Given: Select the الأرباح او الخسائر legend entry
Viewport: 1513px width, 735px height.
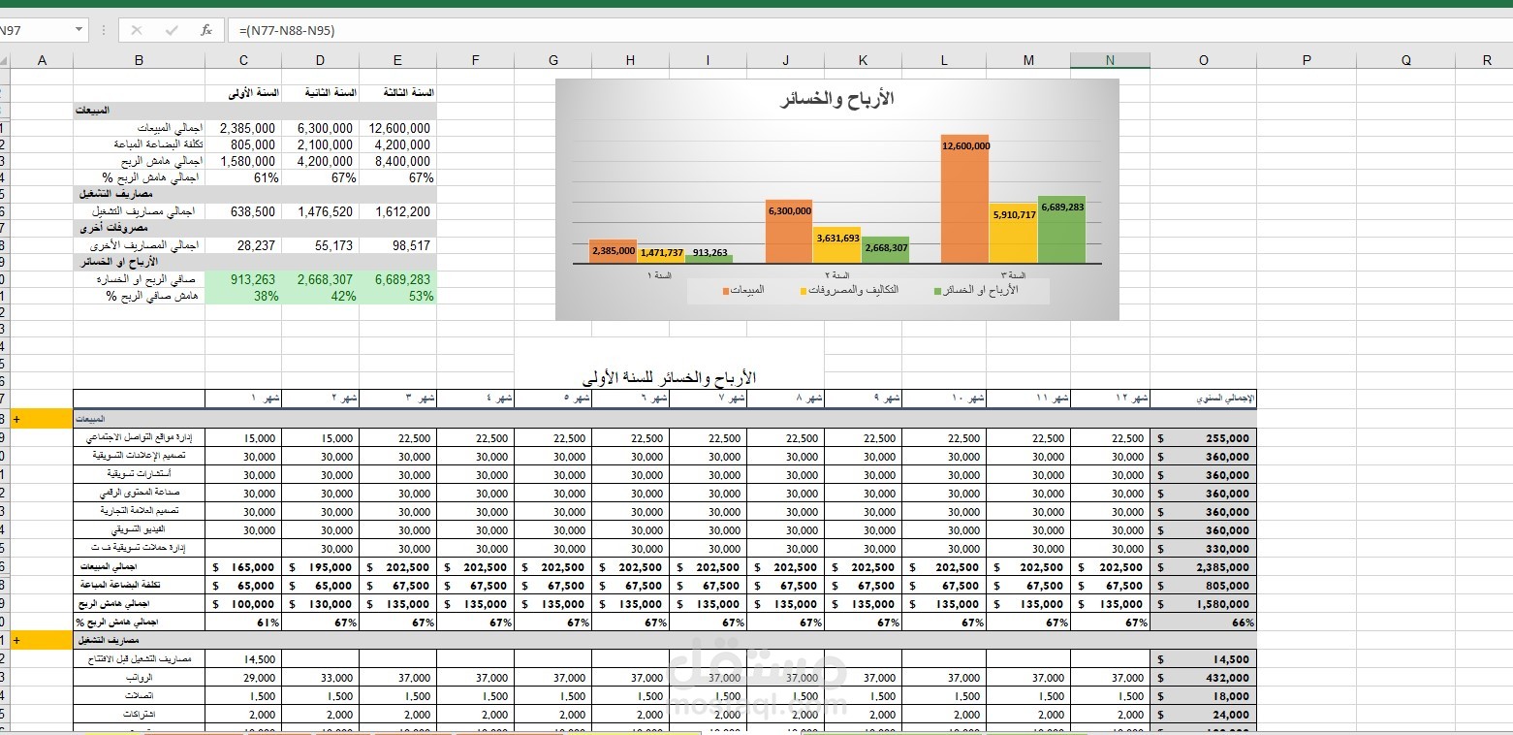Looking at the screenshot, I should [x=976, y=290].
